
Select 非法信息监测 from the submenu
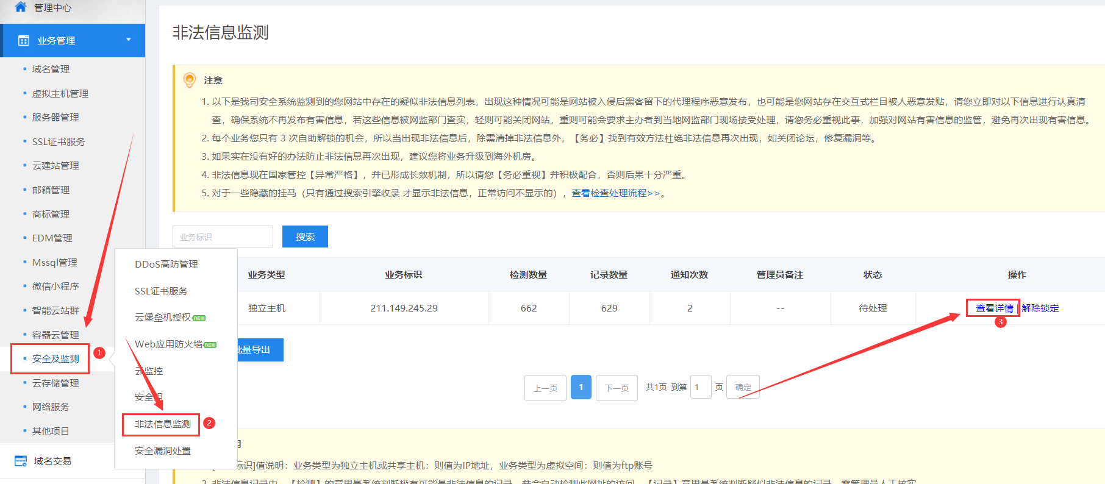[x=162, y=424]
